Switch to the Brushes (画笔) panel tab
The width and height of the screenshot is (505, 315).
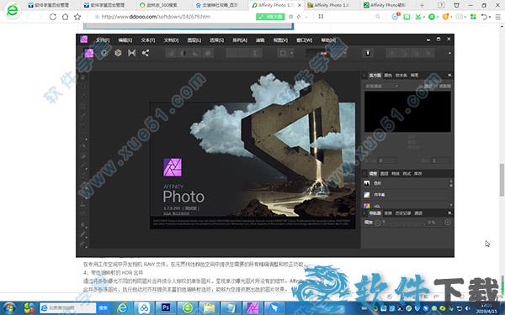(x=414, y=76)
